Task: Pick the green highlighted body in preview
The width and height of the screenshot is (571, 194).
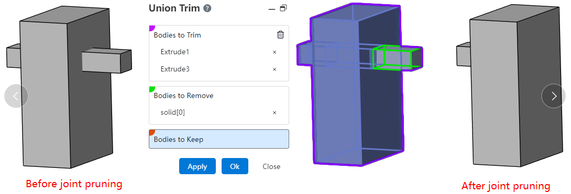Action: [x=392, y=58]
